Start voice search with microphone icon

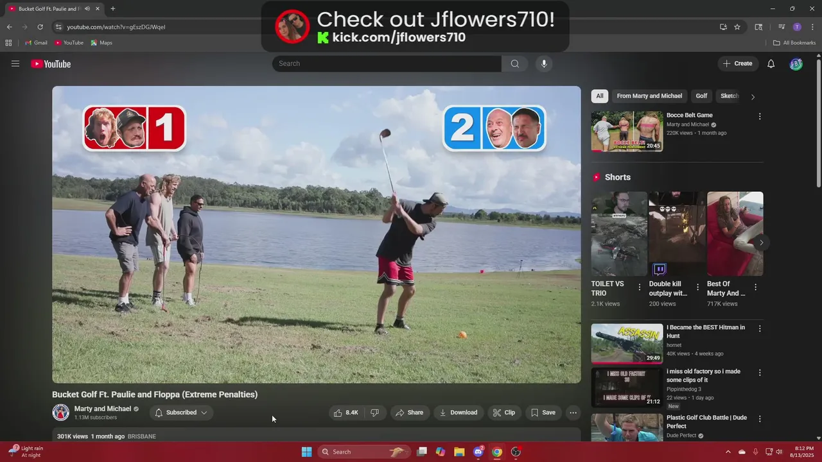tap(544, 64)
